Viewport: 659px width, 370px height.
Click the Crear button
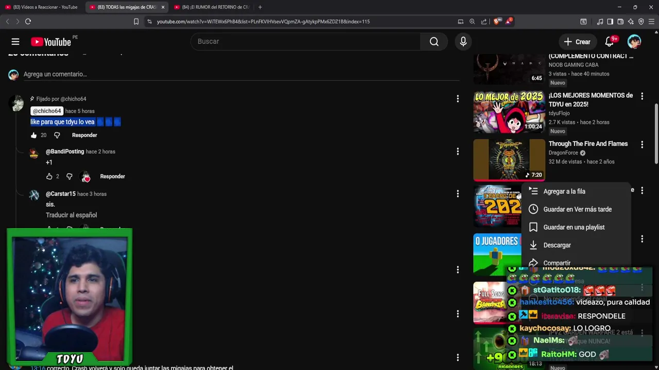click(x=577, y=42)
